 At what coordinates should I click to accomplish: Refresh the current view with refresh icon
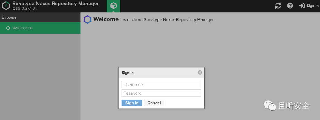click(278, 6)
